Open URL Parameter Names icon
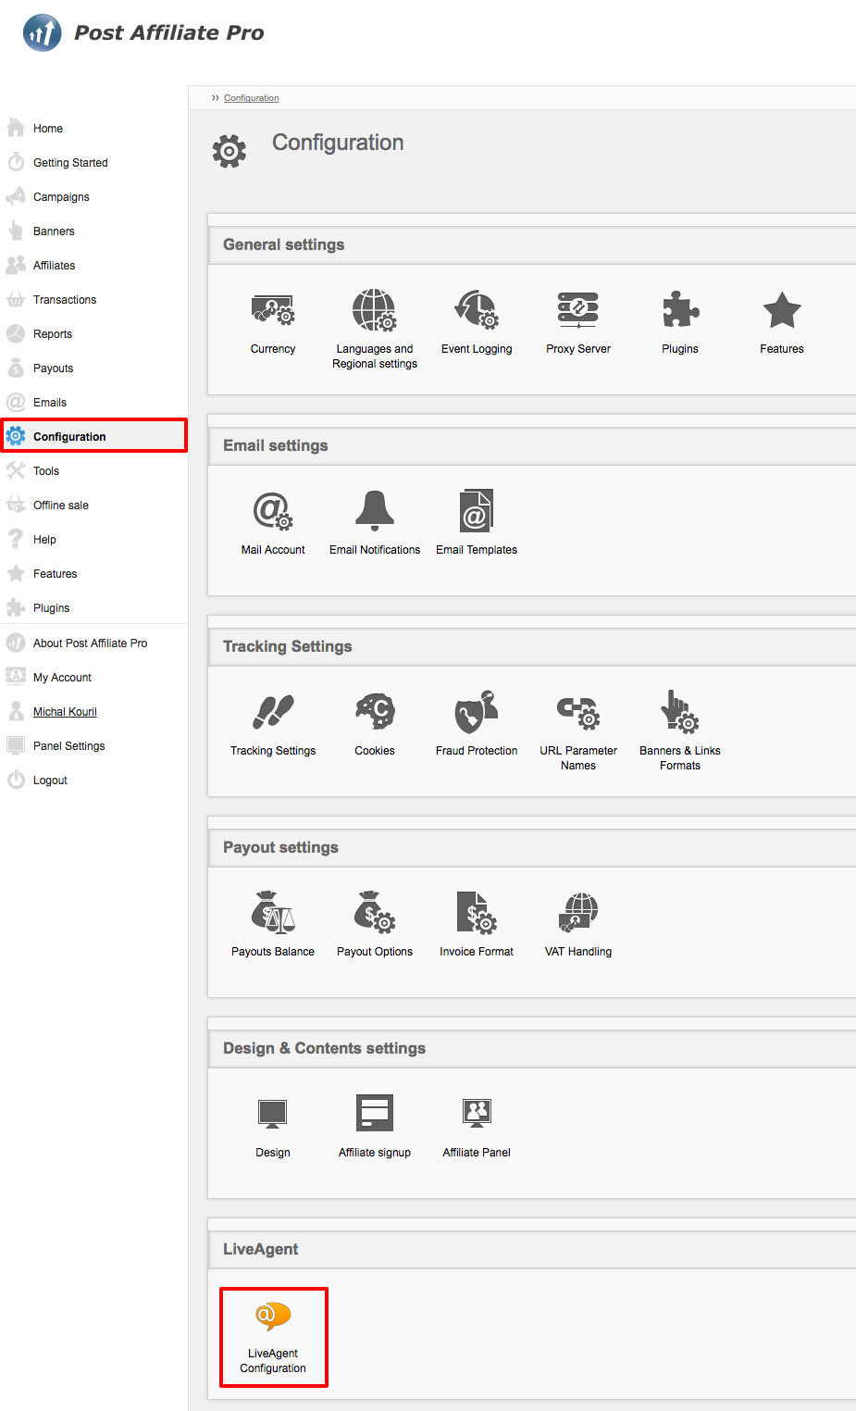 578,713
